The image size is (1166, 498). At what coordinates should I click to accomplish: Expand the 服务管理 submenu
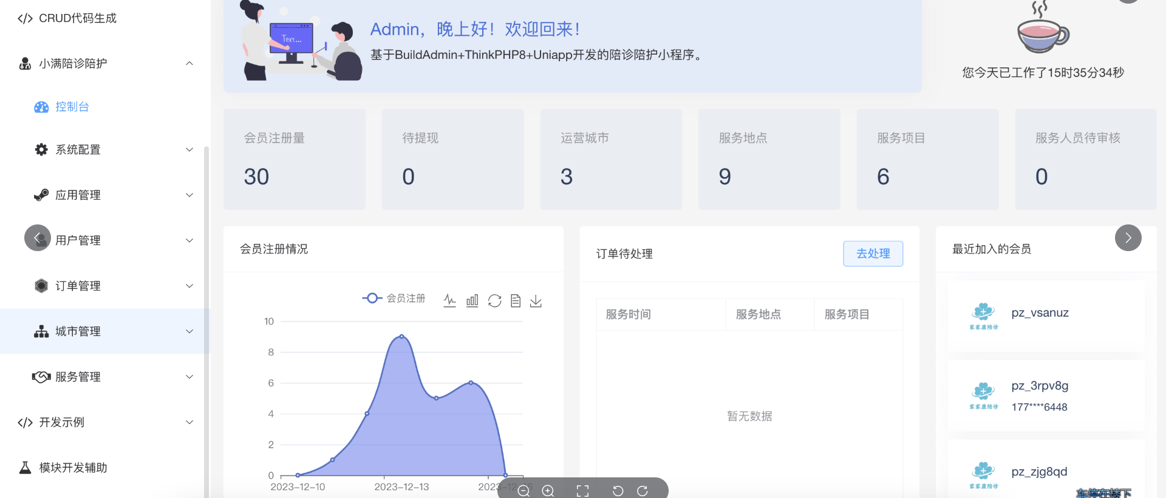point(189,377)
